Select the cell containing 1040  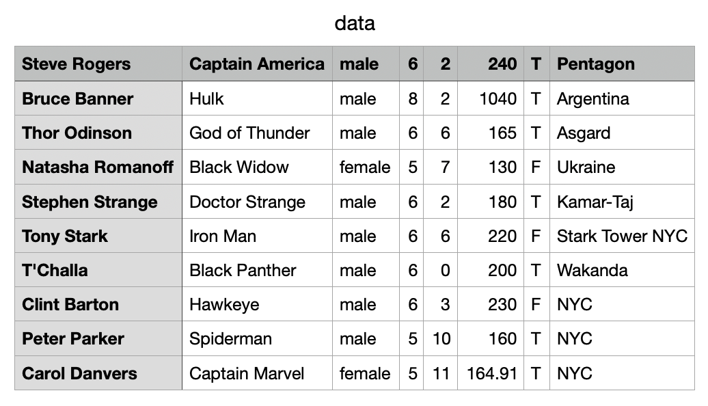pos(491,98)
